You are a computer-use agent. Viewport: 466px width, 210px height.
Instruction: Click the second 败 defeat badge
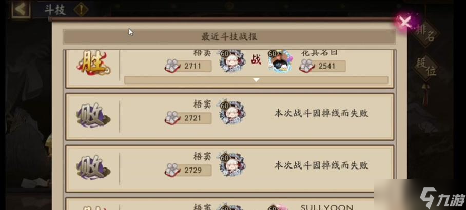[x=93, y=167]
